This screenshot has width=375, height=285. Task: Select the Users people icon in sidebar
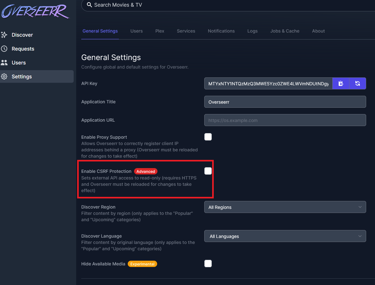[x=5, y=63]
